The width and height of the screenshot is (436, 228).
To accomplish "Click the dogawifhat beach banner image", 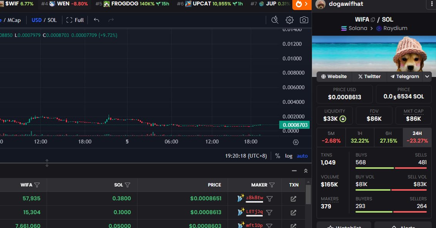I will point(374,56).
